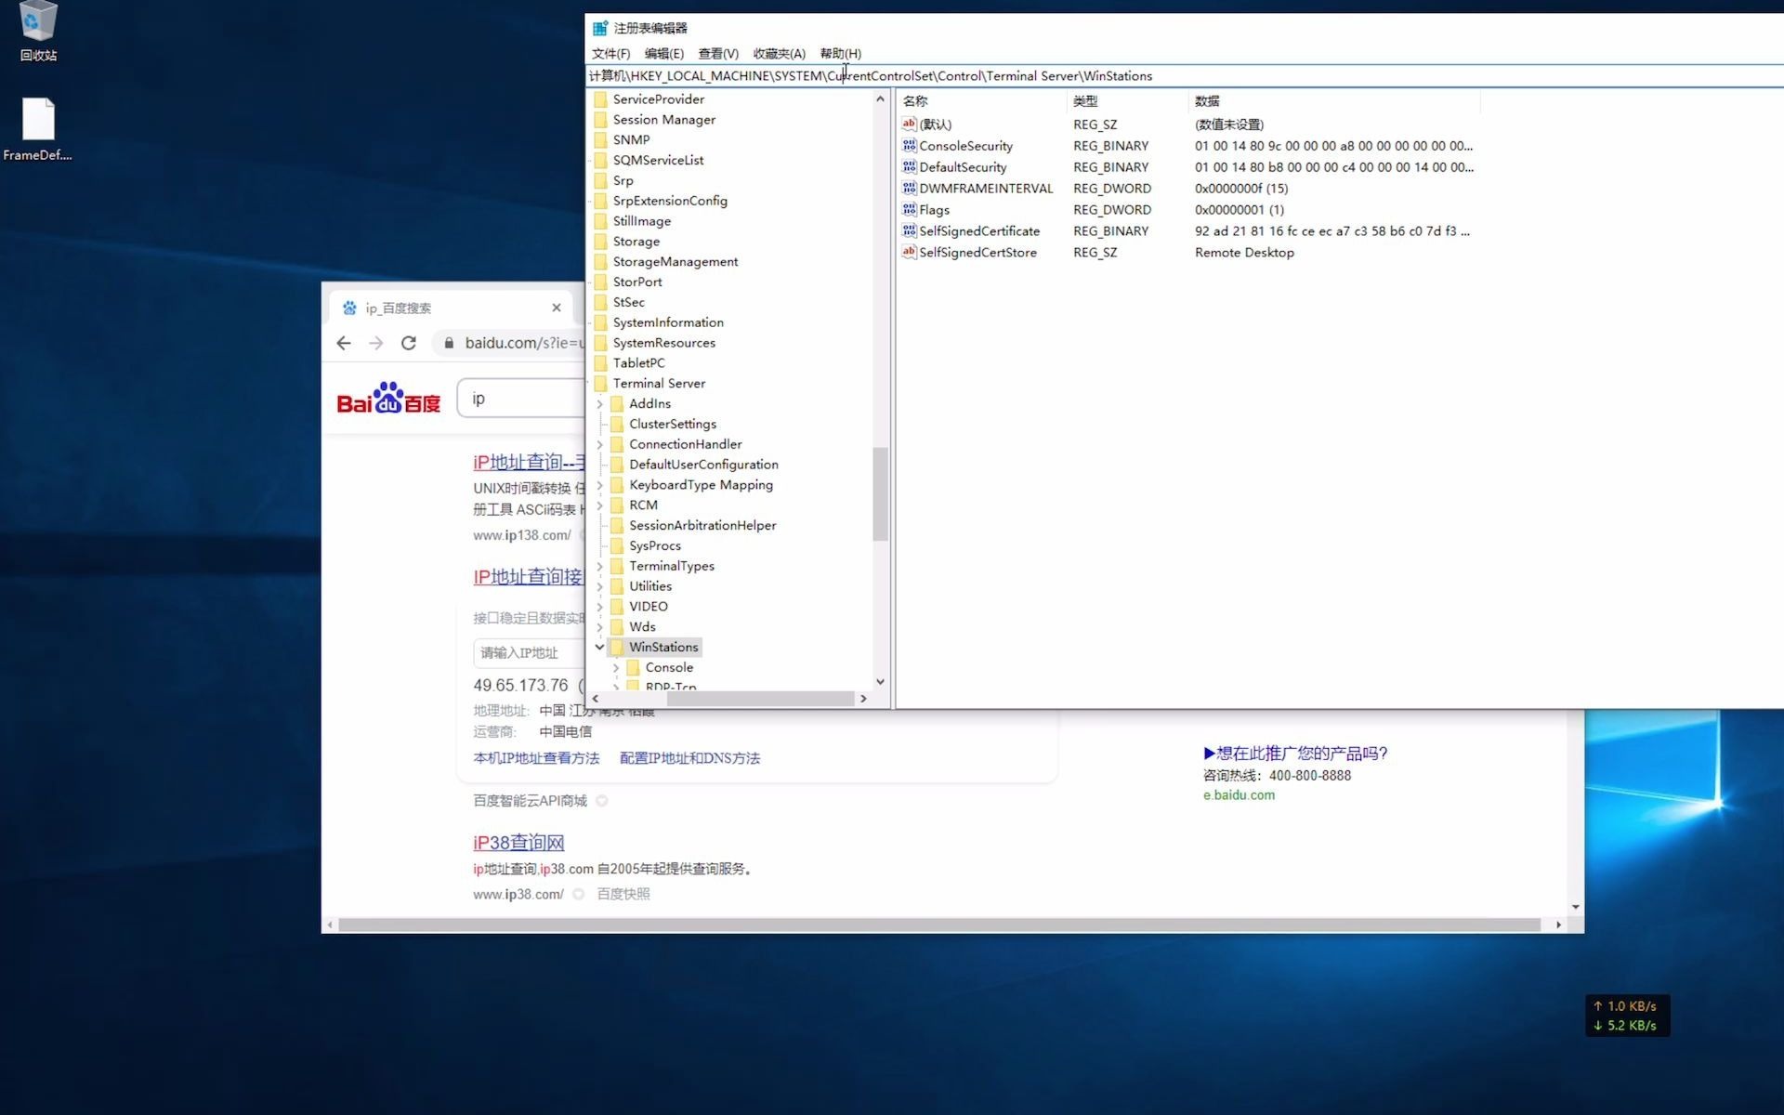
Task: Collapse the WinStations tree node
Action: (600, 648)
